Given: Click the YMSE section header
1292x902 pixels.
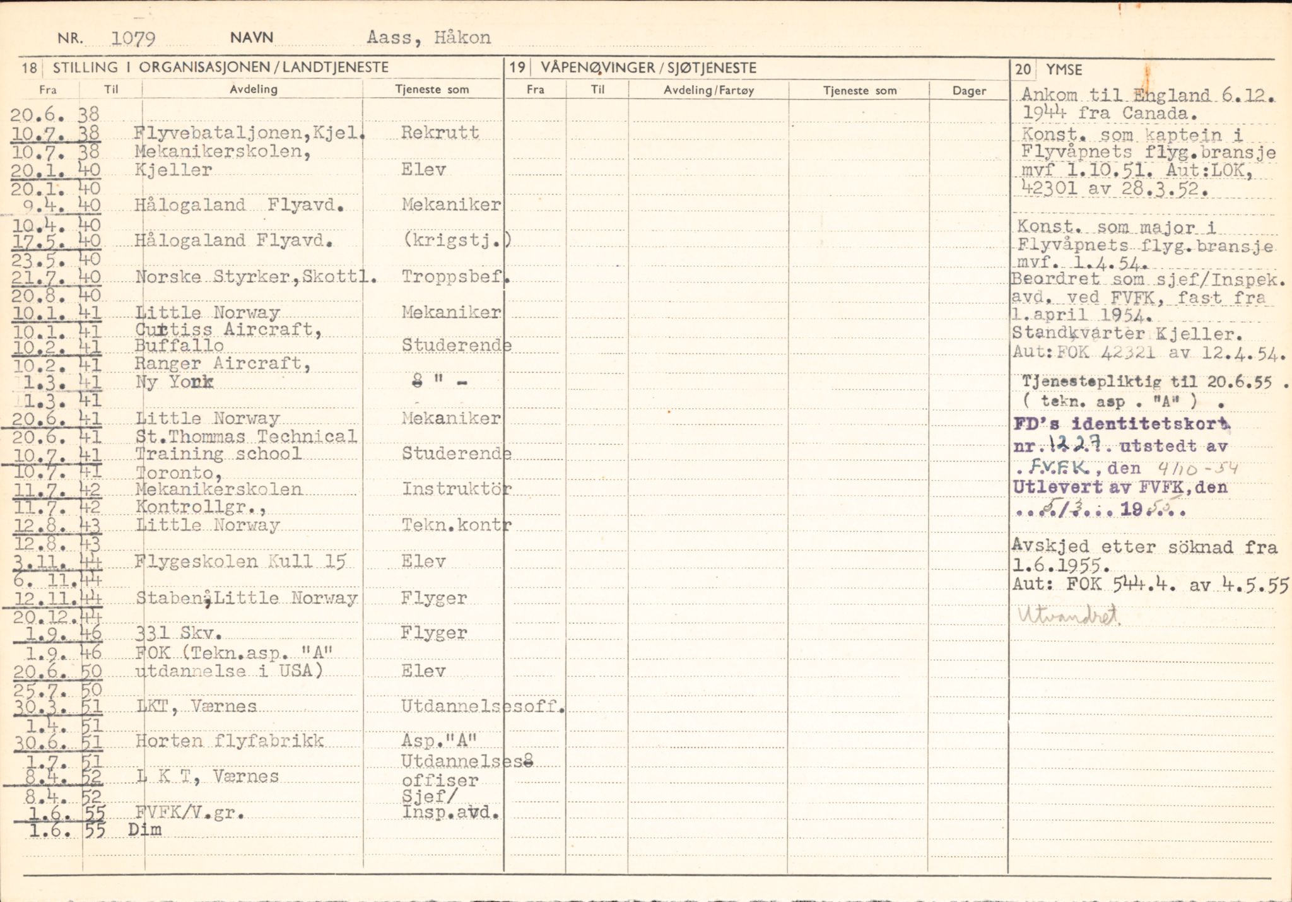Looking at the screenshot, I should (x=1064, y=69).
